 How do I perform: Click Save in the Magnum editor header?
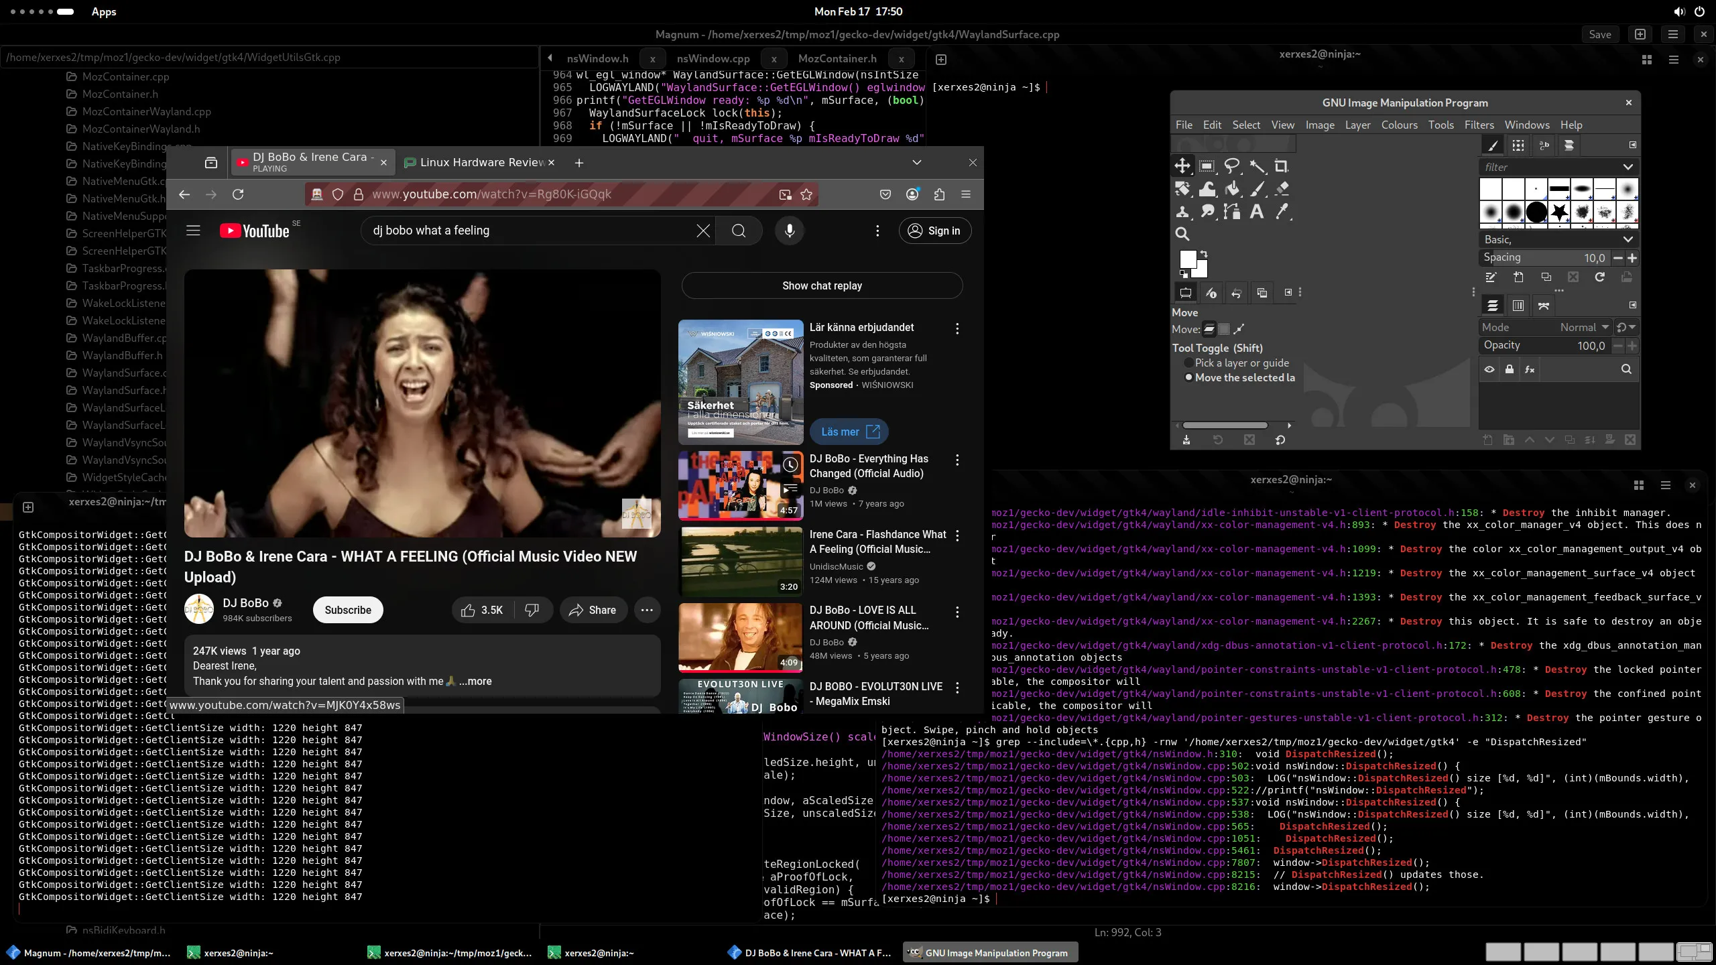(1599, 34)
